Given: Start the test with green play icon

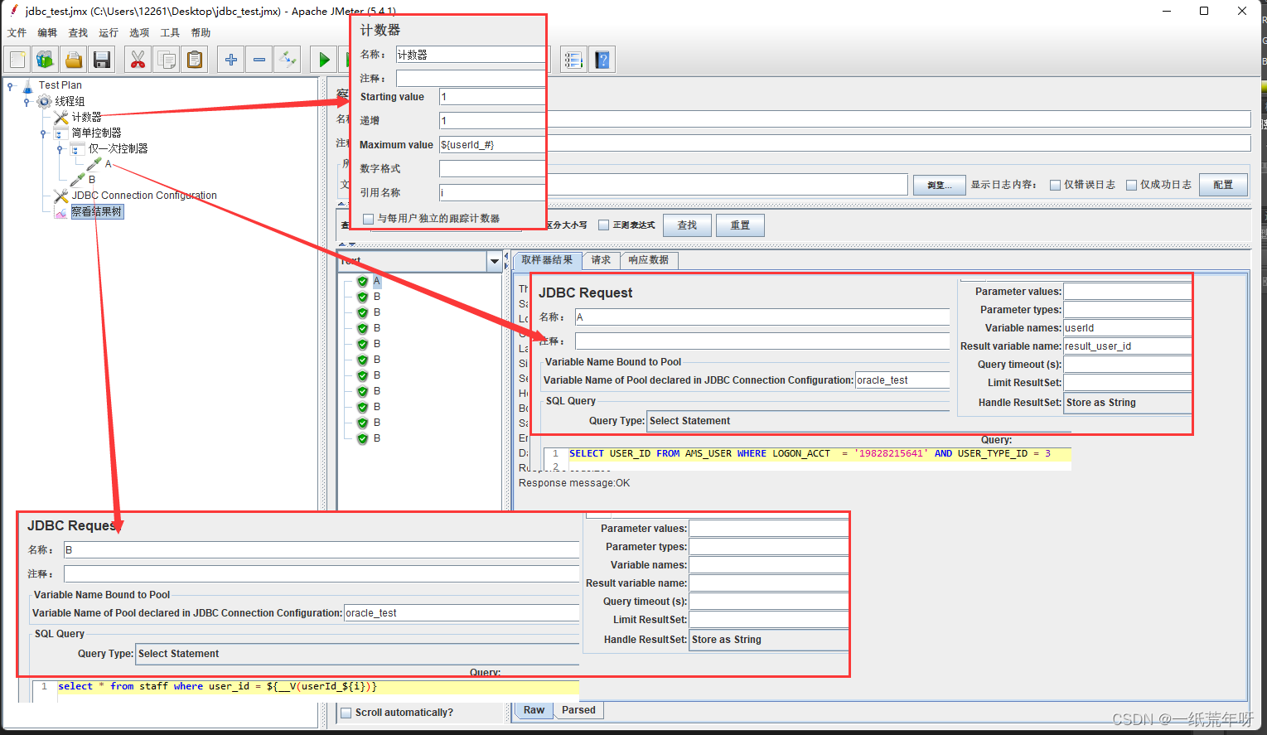Looking at the screenshot, I should point(324,59).
